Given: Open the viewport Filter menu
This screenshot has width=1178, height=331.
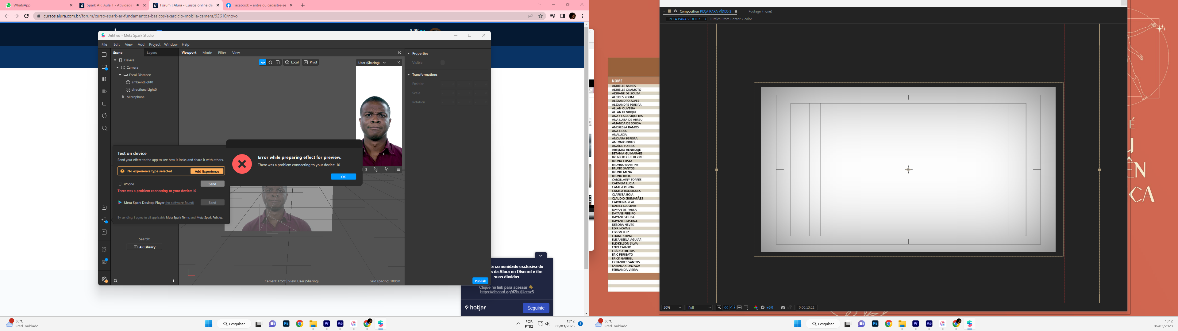Looking at the screenshot, I should (x=222, y=53).
